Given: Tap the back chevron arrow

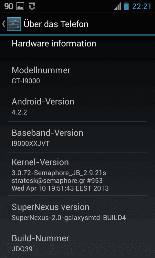Looking at the screenshot, I should point(4,24).
